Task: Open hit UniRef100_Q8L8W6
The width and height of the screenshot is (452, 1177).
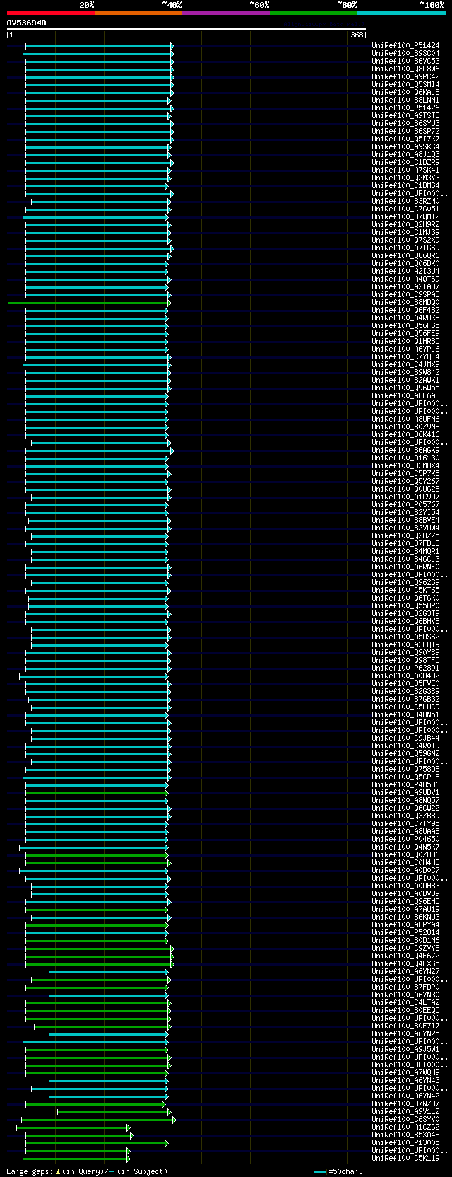Action: [x=405, y=69]
